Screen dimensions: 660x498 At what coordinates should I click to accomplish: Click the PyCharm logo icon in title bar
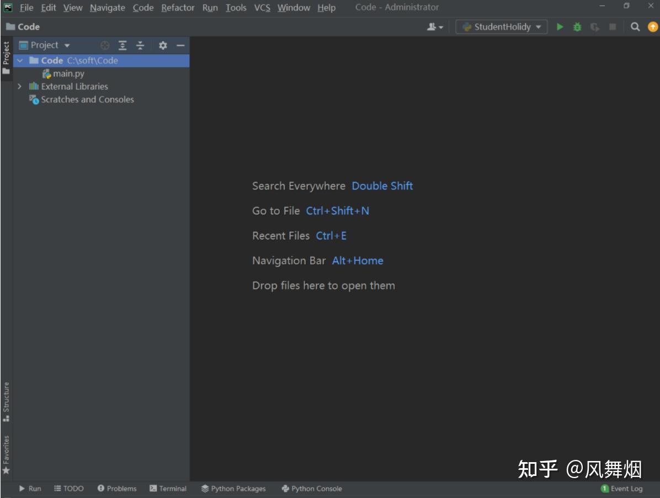(8, 7)
